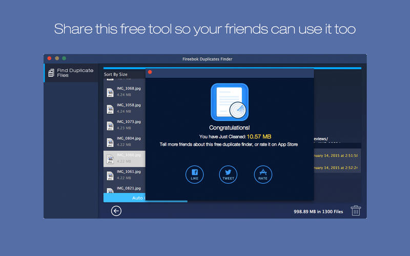Image resolution: width=410 pixels, height=256 pixels.
Task: Close the Congratulations dialog
Action: [150, 72]
